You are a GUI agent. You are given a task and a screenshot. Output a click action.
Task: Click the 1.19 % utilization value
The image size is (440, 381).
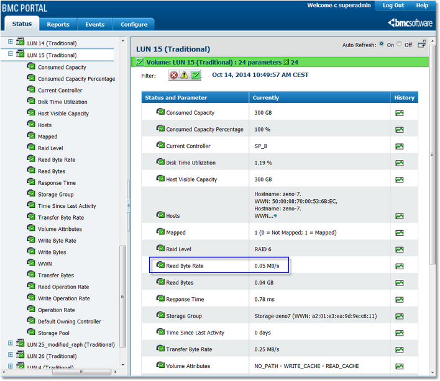pyautogui.click(x=263, y=163)
